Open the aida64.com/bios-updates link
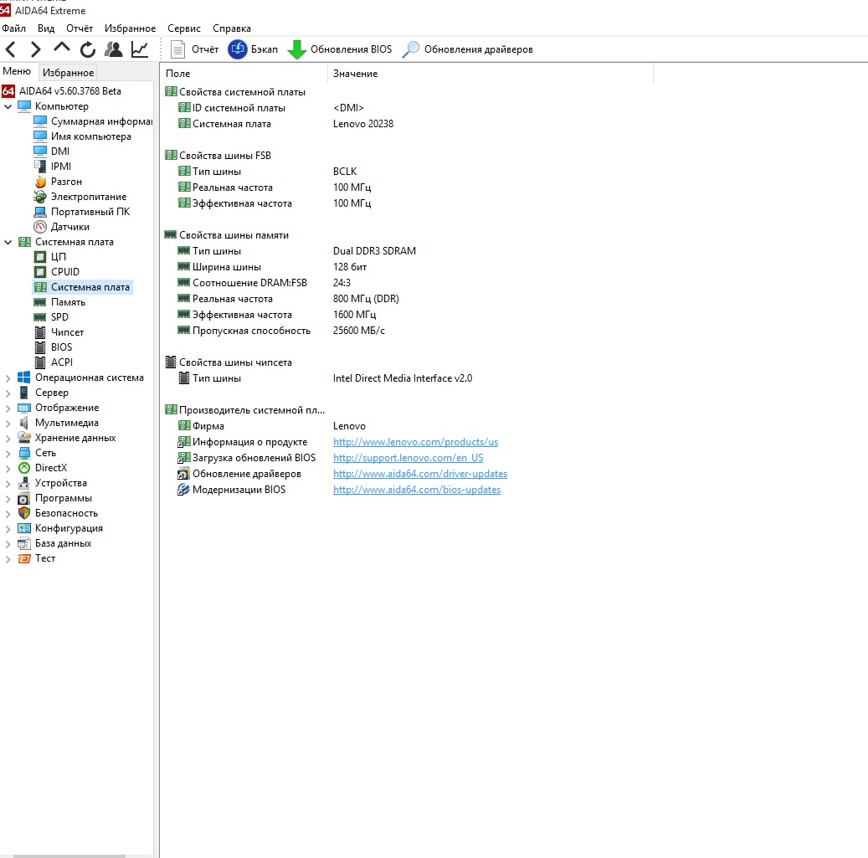Image resolution: width=868 pixels, height=858 pixels. [417, 490]
